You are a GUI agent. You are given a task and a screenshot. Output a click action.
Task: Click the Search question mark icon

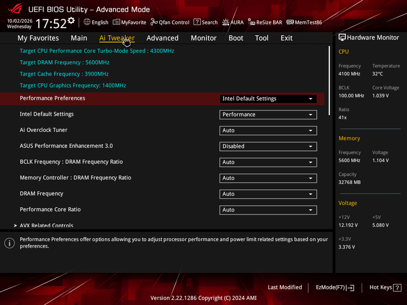pos(197,22)
